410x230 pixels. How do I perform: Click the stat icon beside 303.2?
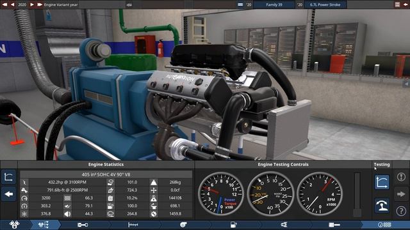(24, 206)
